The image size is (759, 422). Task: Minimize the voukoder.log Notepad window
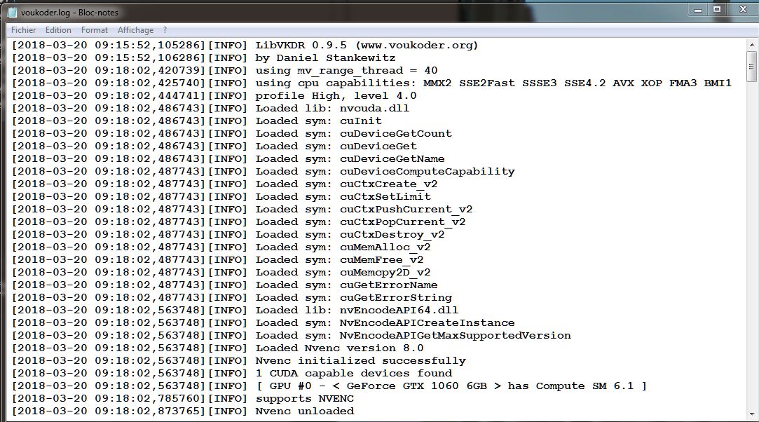[x=698, y=10]
